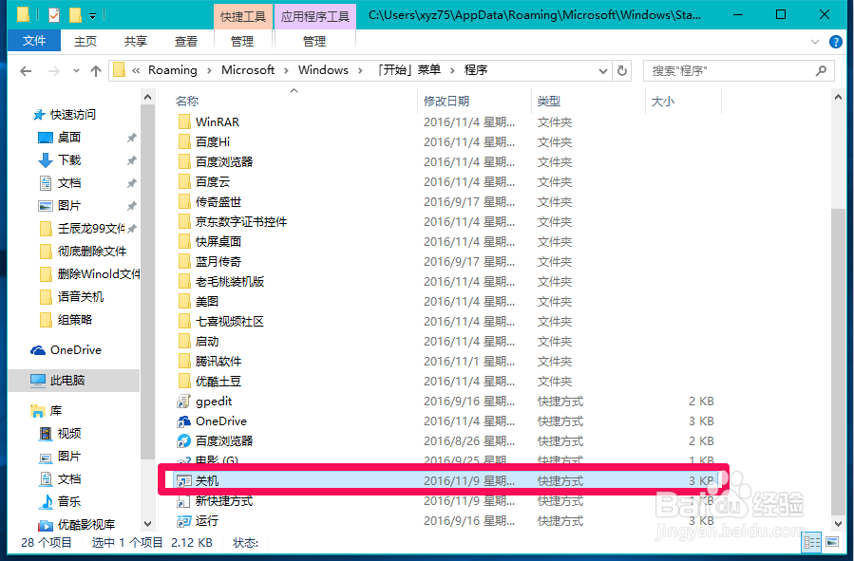This screenshot has height=561, width=854.
Task: Collapse the ribbon with the chevron arrow
Action: coord(813,41)
